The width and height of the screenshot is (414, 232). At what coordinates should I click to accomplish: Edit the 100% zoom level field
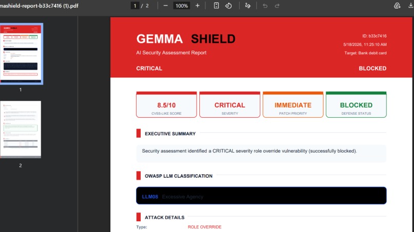[x=182, y=6]
